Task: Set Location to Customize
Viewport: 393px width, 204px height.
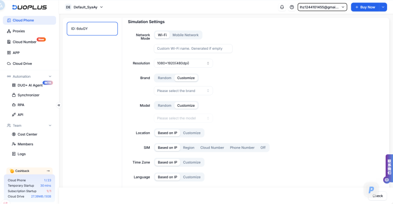Action: 192,133
